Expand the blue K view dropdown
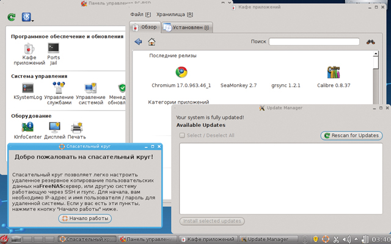 [x=29, y=18]
